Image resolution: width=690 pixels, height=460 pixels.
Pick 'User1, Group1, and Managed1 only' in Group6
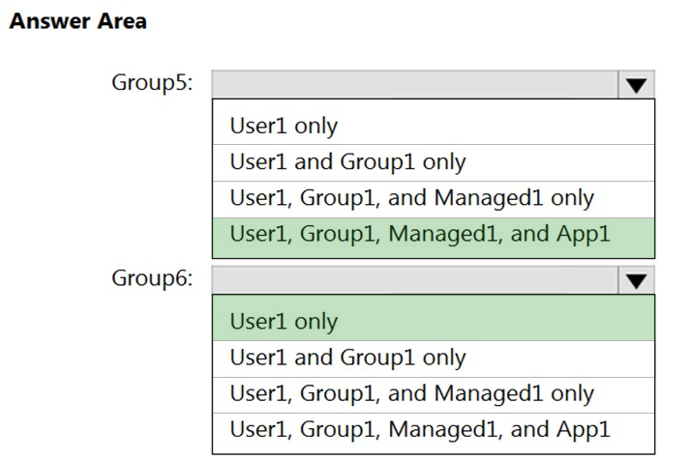[x=433, y=393]
